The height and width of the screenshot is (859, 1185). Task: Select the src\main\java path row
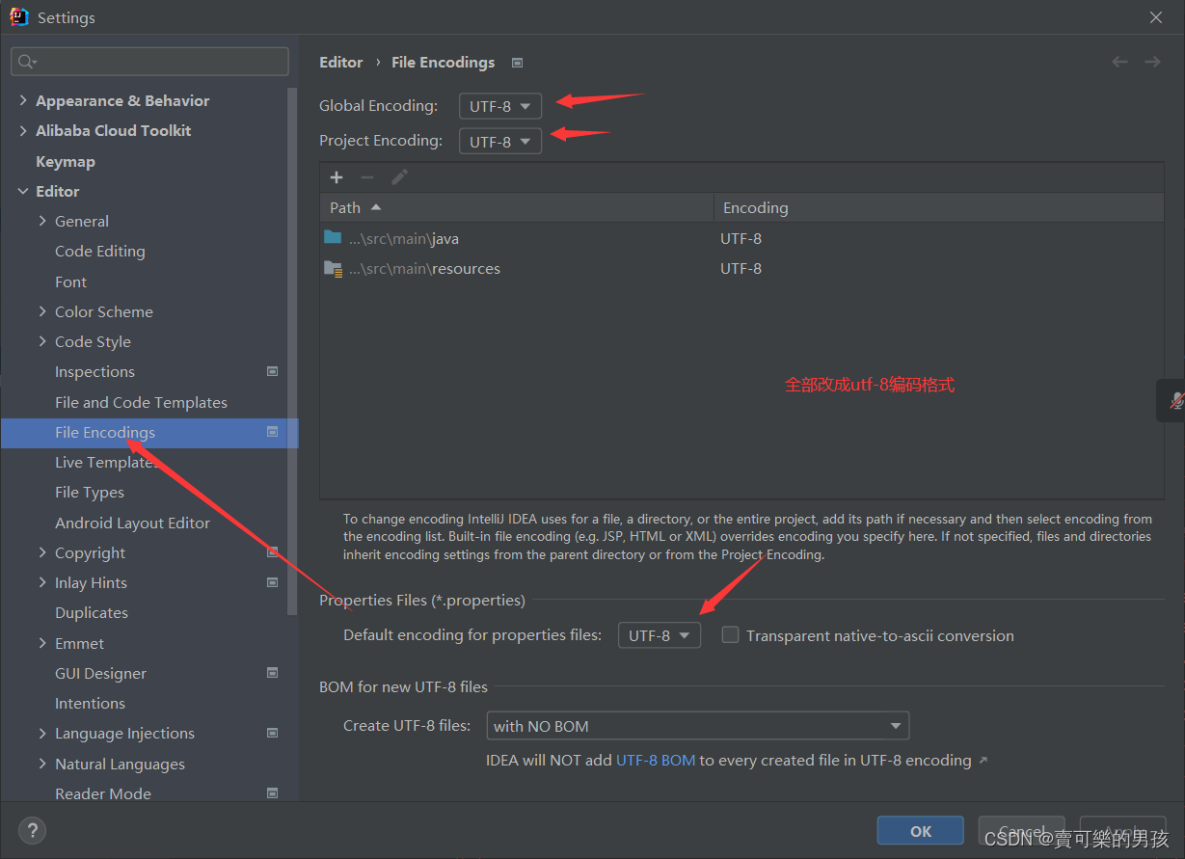pos(741,238)
